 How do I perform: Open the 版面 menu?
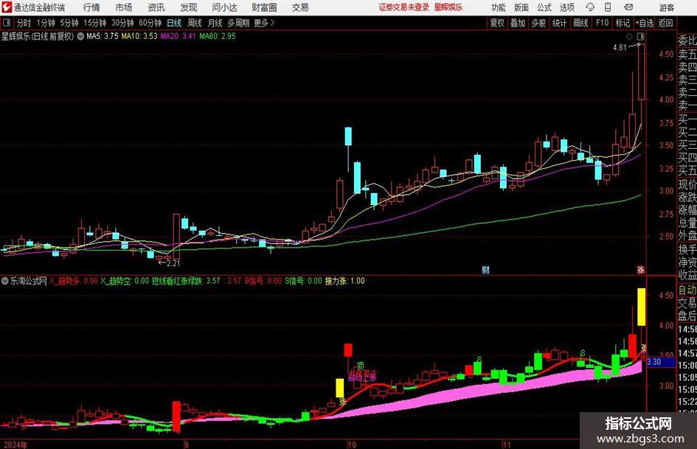(521, 7)
